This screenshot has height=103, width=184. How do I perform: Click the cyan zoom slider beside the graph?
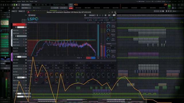pos(98,40)
